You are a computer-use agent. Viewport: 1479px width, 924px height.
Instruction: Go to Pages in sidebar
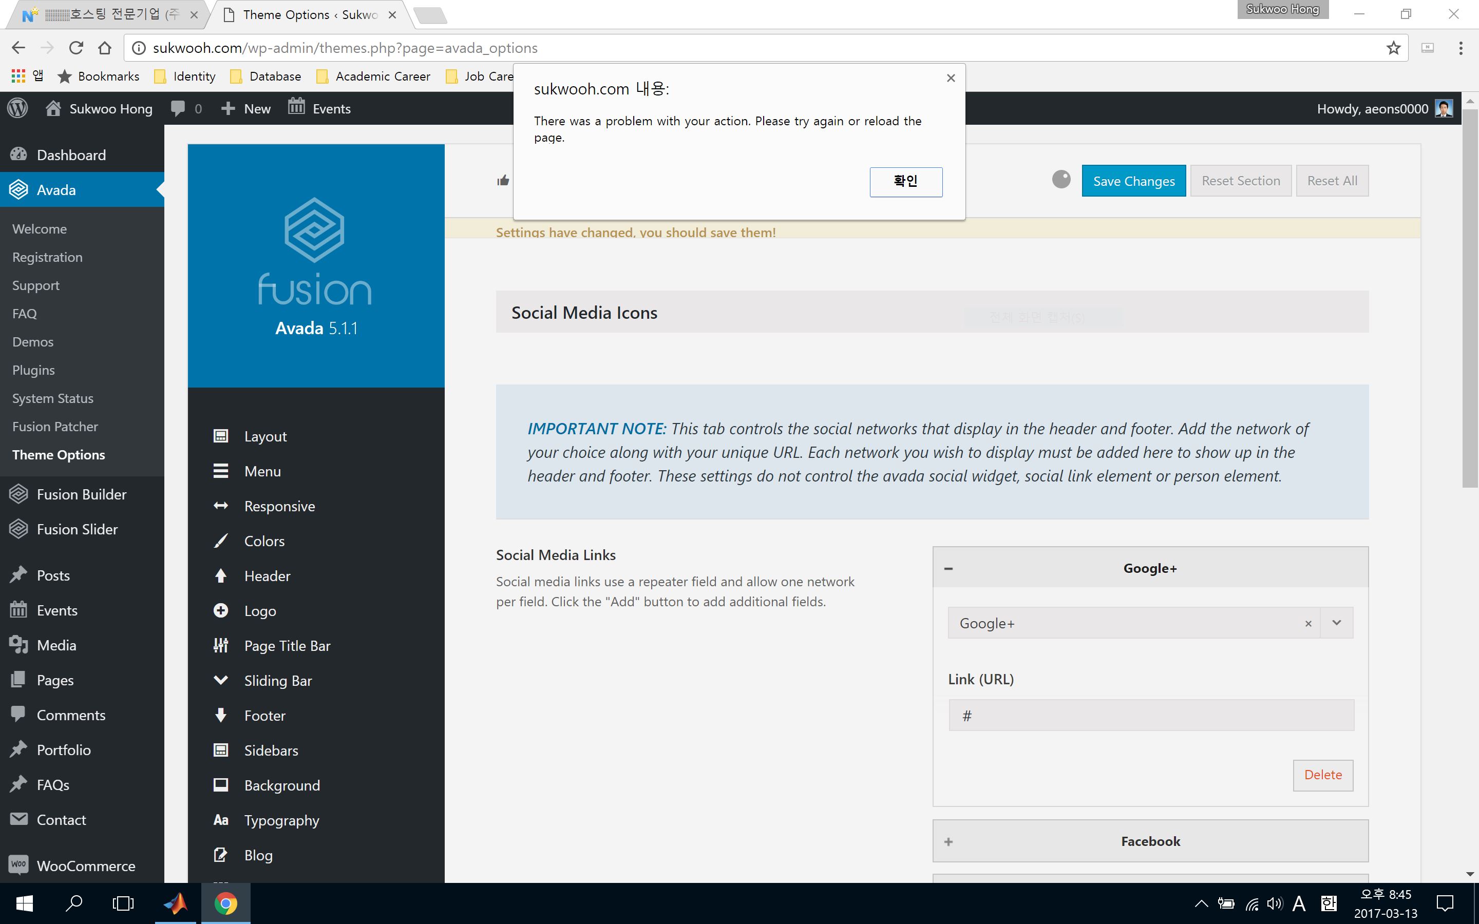coord(82,680)
